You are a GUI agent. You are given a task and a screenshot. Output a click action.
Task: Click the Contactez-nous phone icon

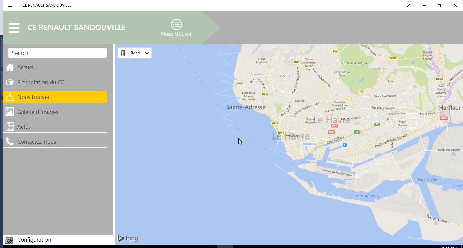pyautogui.click(x=10, y=142)
